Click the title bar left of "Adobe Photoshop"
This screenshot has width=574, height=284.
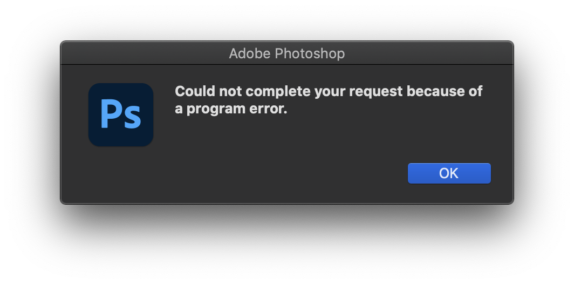point(146,53)
